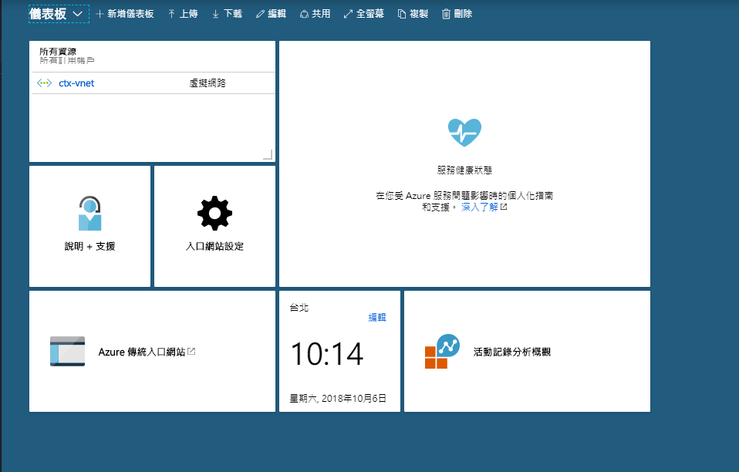This screenshot has width=739, height=472.
Task: Enter 全螢幕 full screen mode
Action: (x=364, y=14)
